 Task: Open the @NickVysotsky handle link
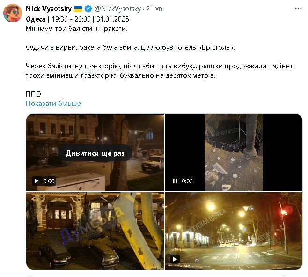[x=117, y=9]
